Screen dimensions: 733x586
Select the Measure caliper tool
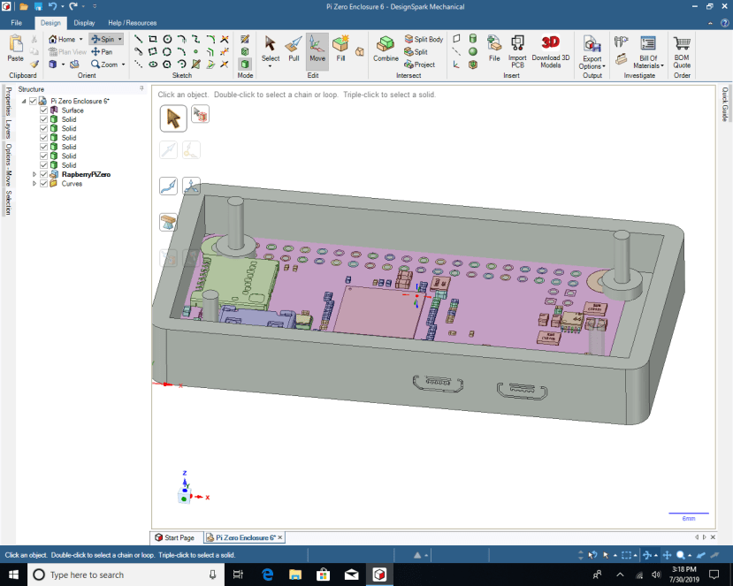coord(621,42)
